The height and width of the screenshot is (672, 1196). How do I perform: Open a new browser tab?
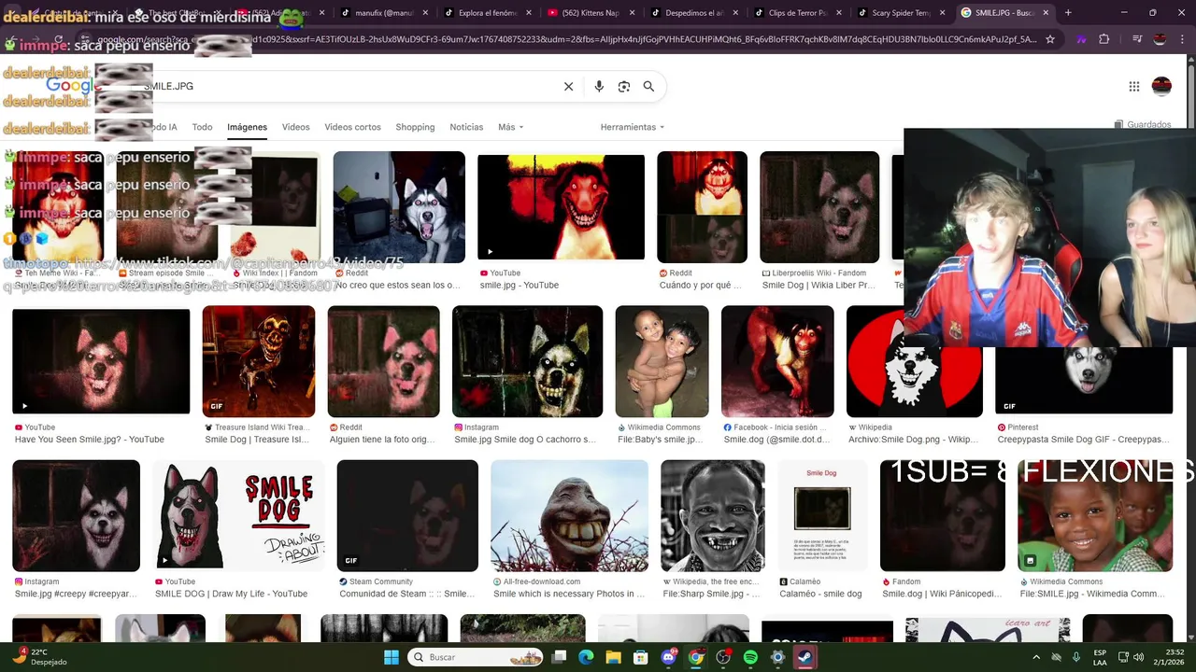[x=1068, y=13]
